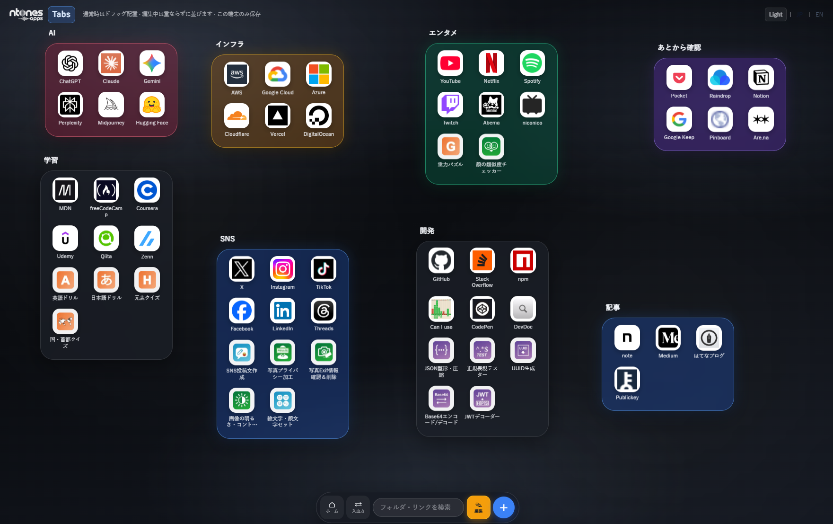Open the Udemy icon
The image size is (833, 524).
[x=65, y=239]
